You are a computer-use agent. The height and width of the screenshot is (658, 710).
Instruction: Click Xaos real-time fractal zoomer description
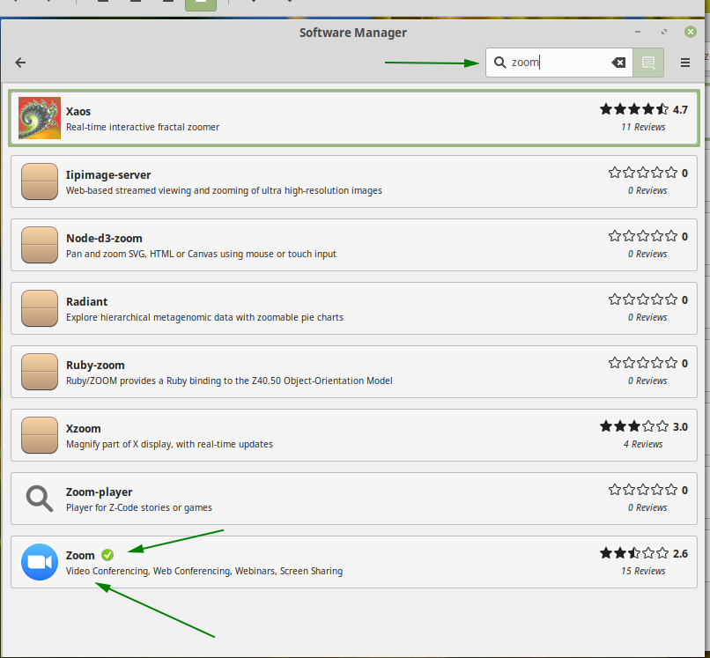[143, 127]
